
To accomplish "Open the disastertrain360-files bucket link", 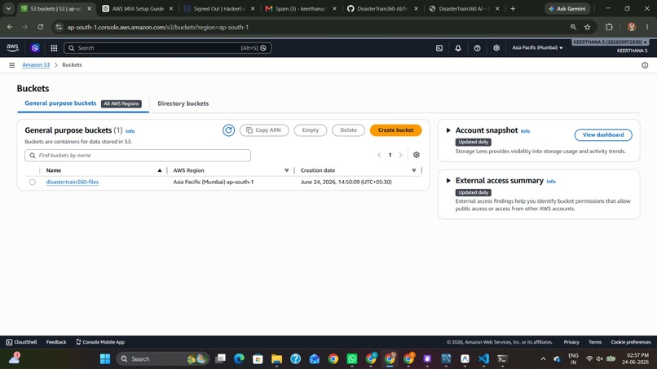I will pos(72,182).
